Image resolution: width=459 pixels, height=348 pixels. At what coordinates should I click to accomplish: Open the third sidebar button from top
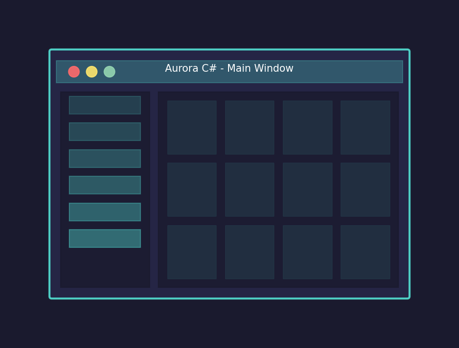(x=104, y=158)
